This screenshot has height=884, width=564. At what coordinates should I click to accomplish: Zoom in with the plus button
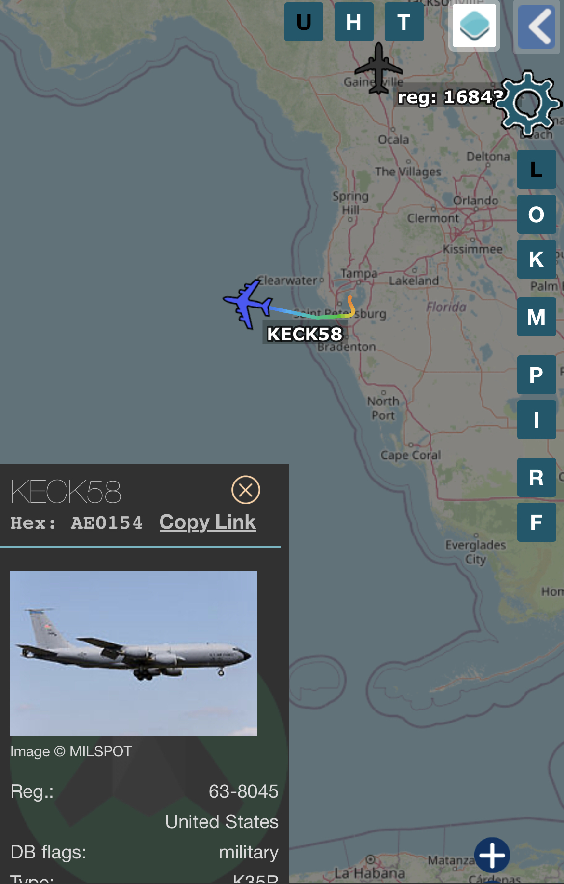pos(492,855)
